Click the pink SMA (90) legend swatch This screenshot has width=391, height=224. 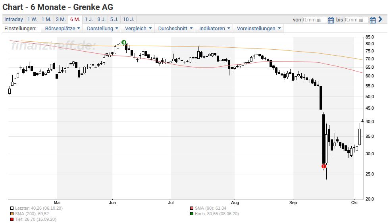coord(192,208)
